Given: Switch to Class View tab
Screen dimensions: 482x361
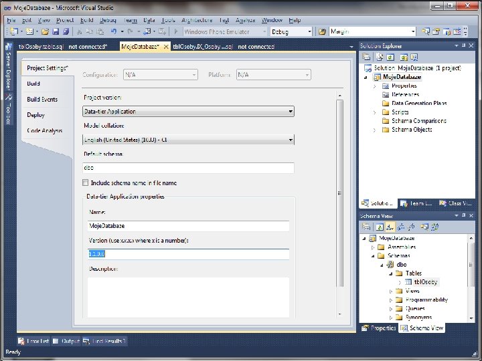Looking at the screenshot, I should coord(456,203).
